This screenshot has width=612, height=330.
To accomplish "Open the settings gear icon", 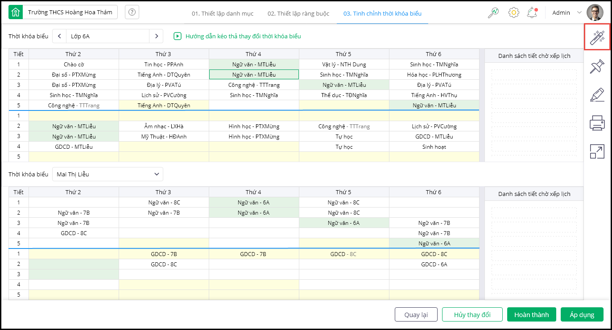I will click(513, 12).
